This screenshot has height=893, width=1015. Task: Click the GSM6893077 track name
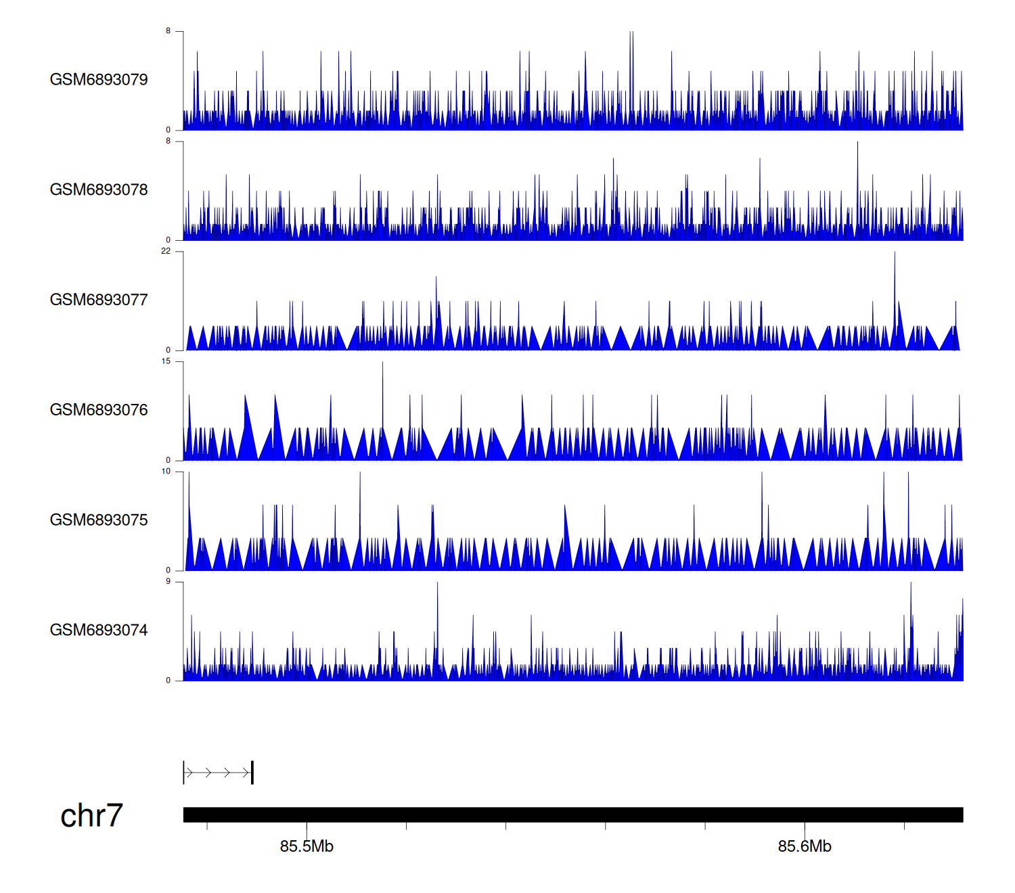(x=99, y=300)
